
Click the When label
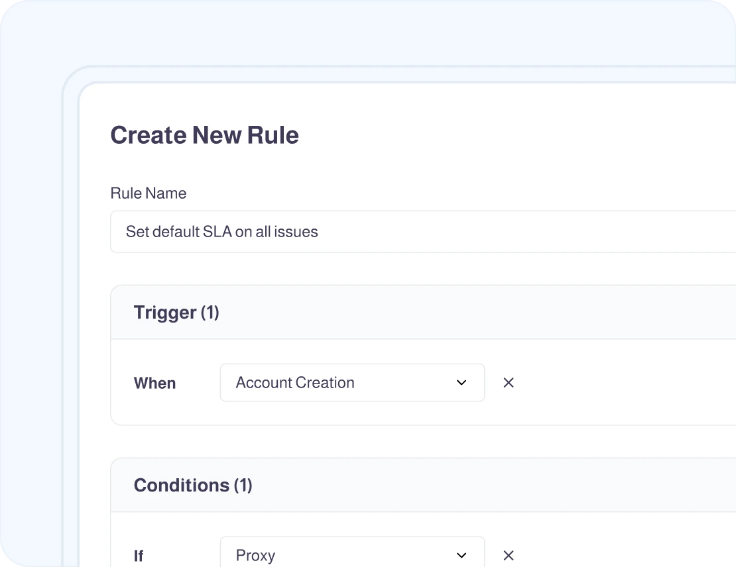[155, 383]
